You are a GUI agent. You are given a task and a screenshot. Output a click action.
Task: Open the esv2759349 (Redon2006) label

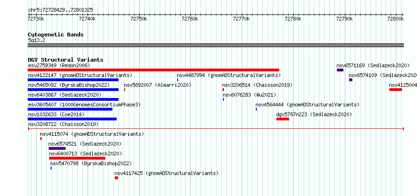tap(59, 65)
